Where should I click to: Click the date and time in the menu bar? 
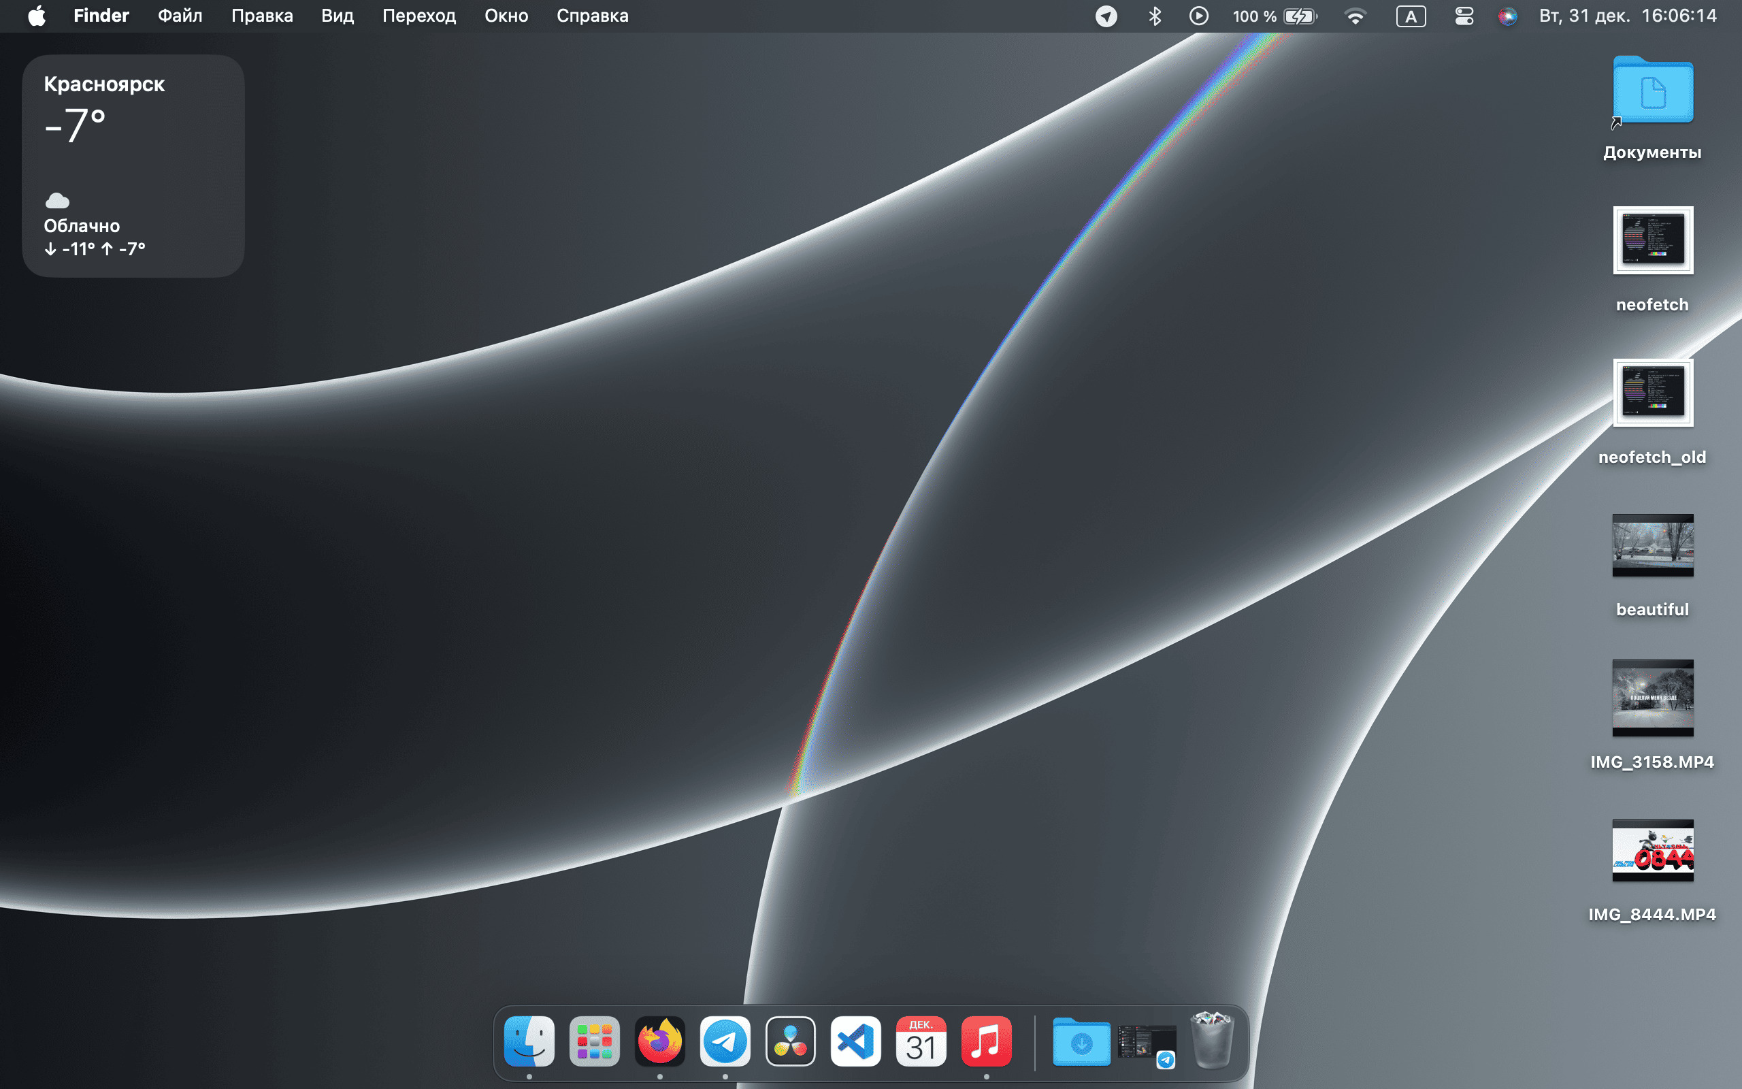coord(1628,16)
